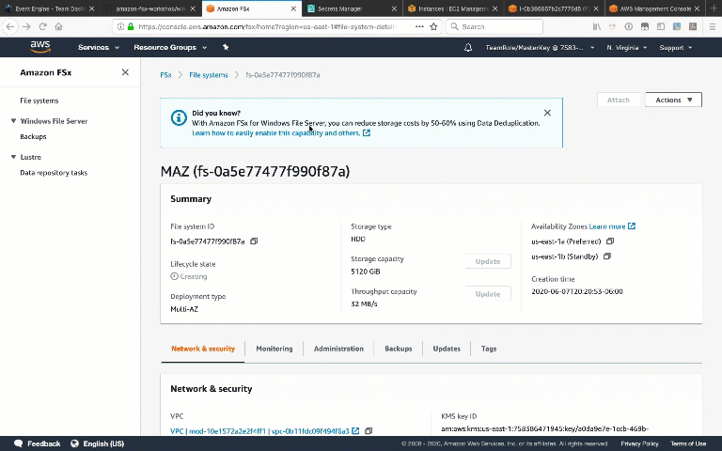Open the Feedback speech bubble
The image size is (722, 451).
[x=19, y=443]
